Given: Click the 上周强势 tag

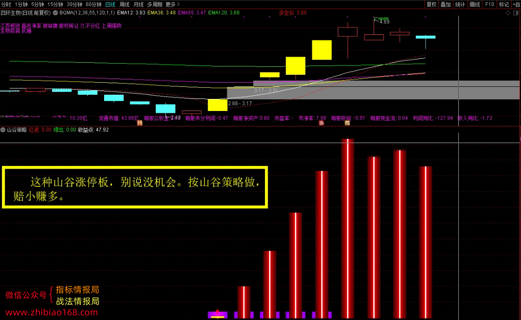Looking at the screenshot, I should click(111, 26).
